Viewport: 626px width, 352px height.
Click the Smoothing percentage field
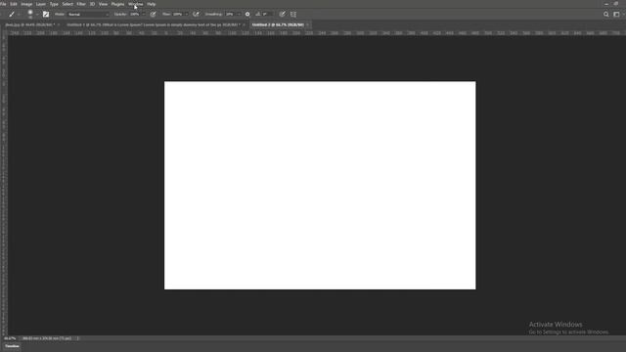point(230,14)
